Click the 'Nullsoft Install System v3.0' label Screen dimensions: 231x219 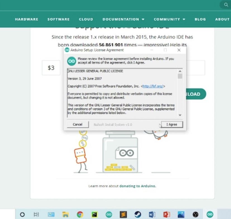pos(113,125)
